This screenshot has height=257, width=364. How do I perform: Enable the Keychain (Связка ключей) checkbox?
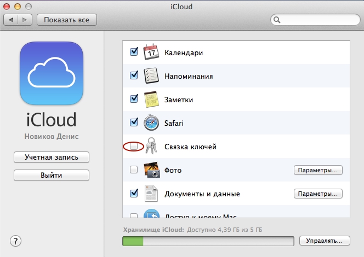pyautogui.click(x=134, y=147)
